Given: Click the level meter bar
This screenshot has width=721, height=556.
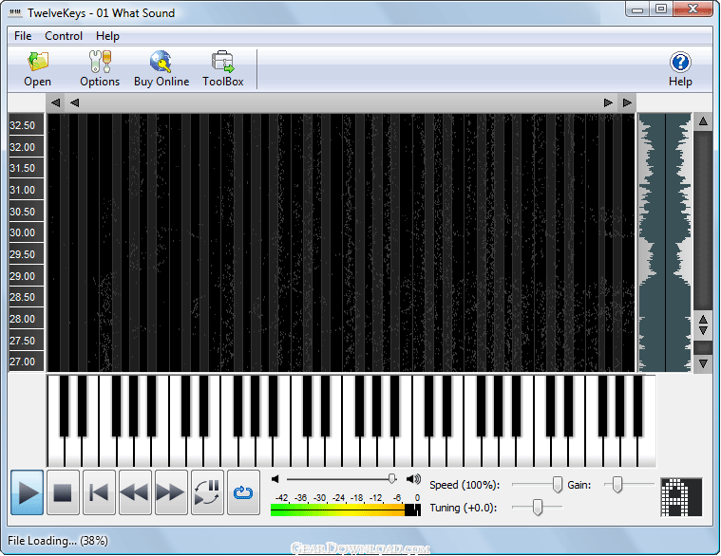Looking at the screenshot, I should (x=346, y=510).
